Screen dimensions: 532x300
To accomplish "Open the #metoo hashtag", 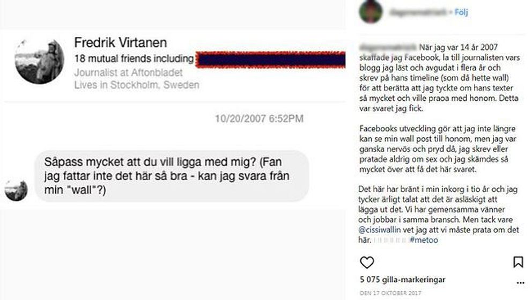I will 424,240.
